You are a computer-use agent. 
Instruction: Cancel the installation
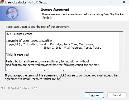click(x=117, y=95)
